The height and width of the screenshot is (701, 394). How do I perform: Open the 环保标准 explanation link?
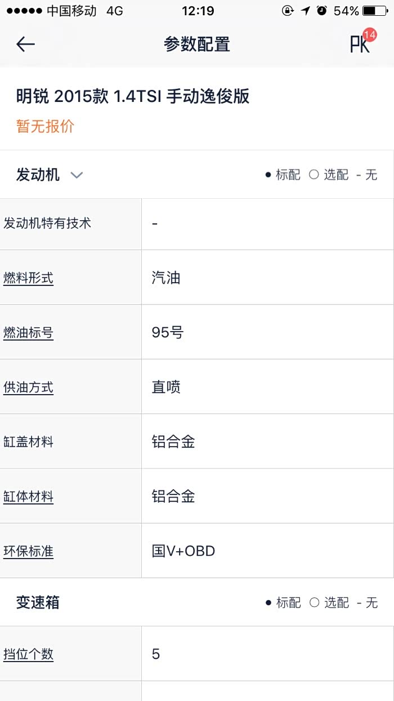click(x=29, y=551)
